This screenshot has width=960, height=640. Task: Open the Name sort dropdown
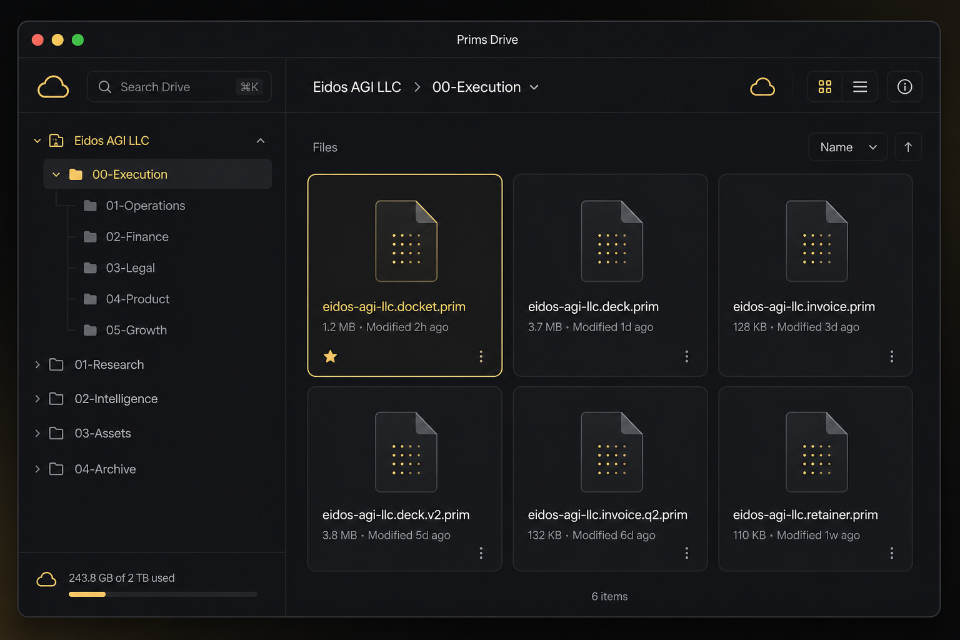(x=848, y=147)
